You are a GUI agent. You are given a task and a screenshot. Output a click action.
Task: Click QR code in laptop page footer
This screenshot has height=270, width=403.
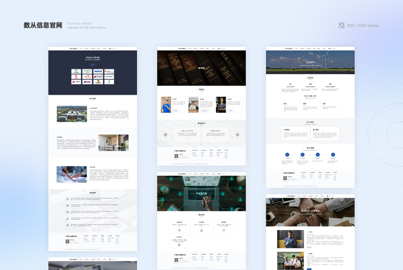pos(176,260)
